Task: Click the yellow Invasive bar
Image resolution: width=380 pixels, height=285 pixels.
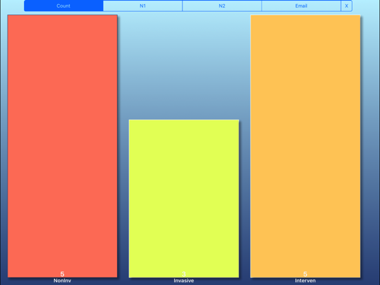Action: [x=184, y=198]
